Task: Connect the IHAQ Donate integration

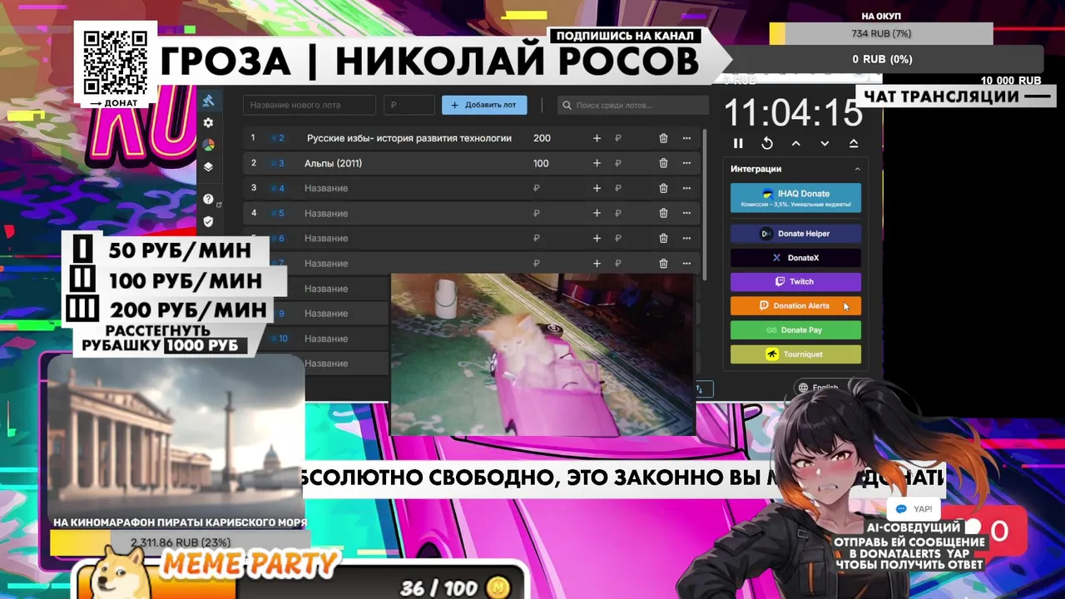Action: point(795,198)
